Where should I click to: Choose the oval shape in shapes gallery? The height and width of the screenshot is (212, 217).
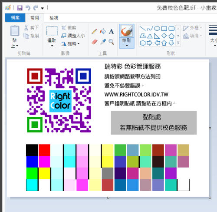point(157,29)
